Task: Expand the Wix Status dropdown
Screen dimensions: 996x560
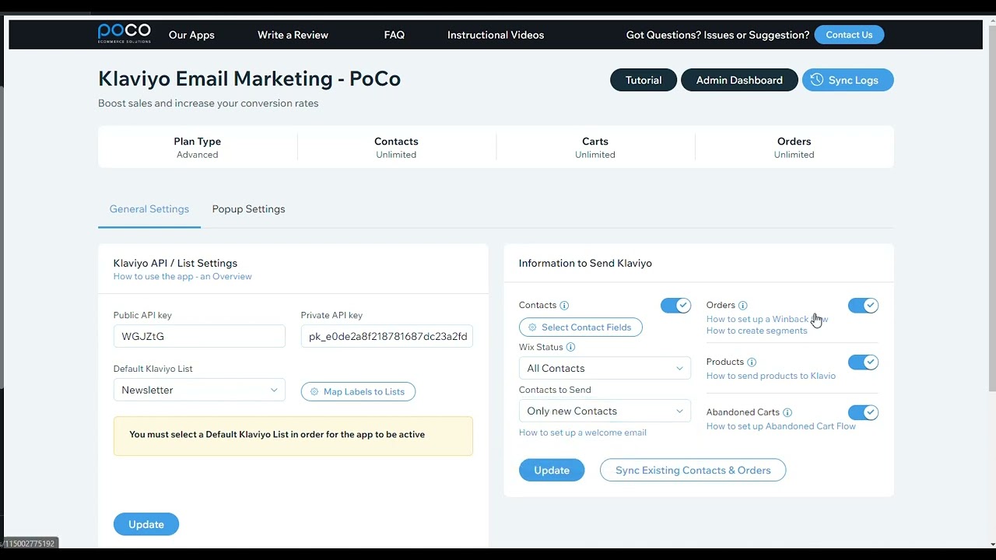Action: coord(605,368)
